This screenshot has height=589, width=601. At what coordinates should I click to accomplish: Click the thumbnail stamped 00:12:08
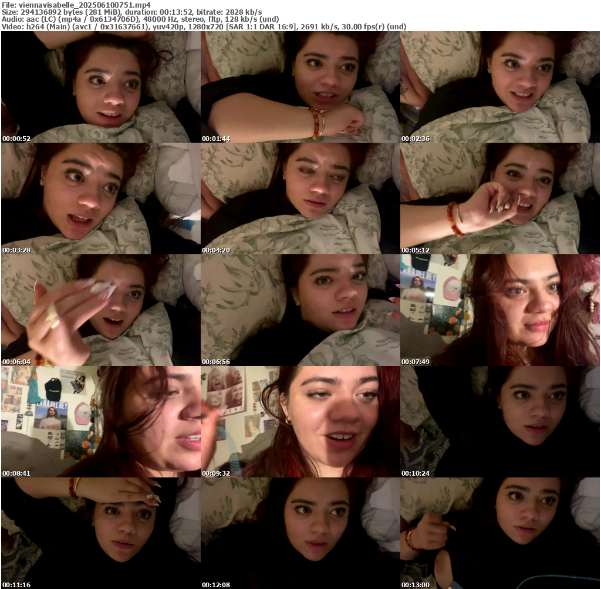tap(300, 533)
